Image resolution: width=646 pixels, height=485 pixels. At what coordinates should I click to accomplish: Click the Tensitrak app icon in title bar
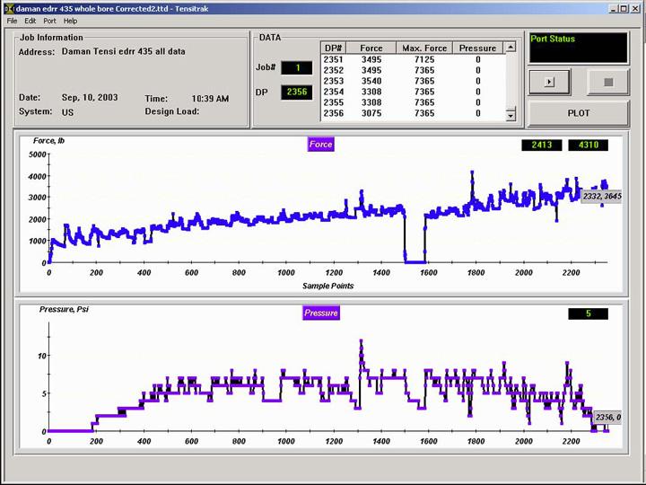click(x=9, y=8)
